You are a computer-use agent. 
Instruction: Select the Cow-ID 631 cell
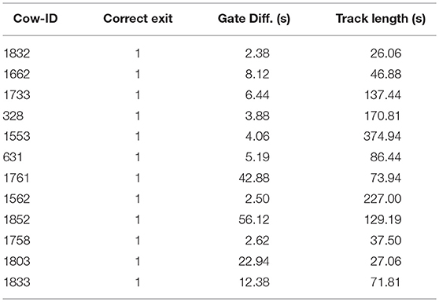pos(13,157)
